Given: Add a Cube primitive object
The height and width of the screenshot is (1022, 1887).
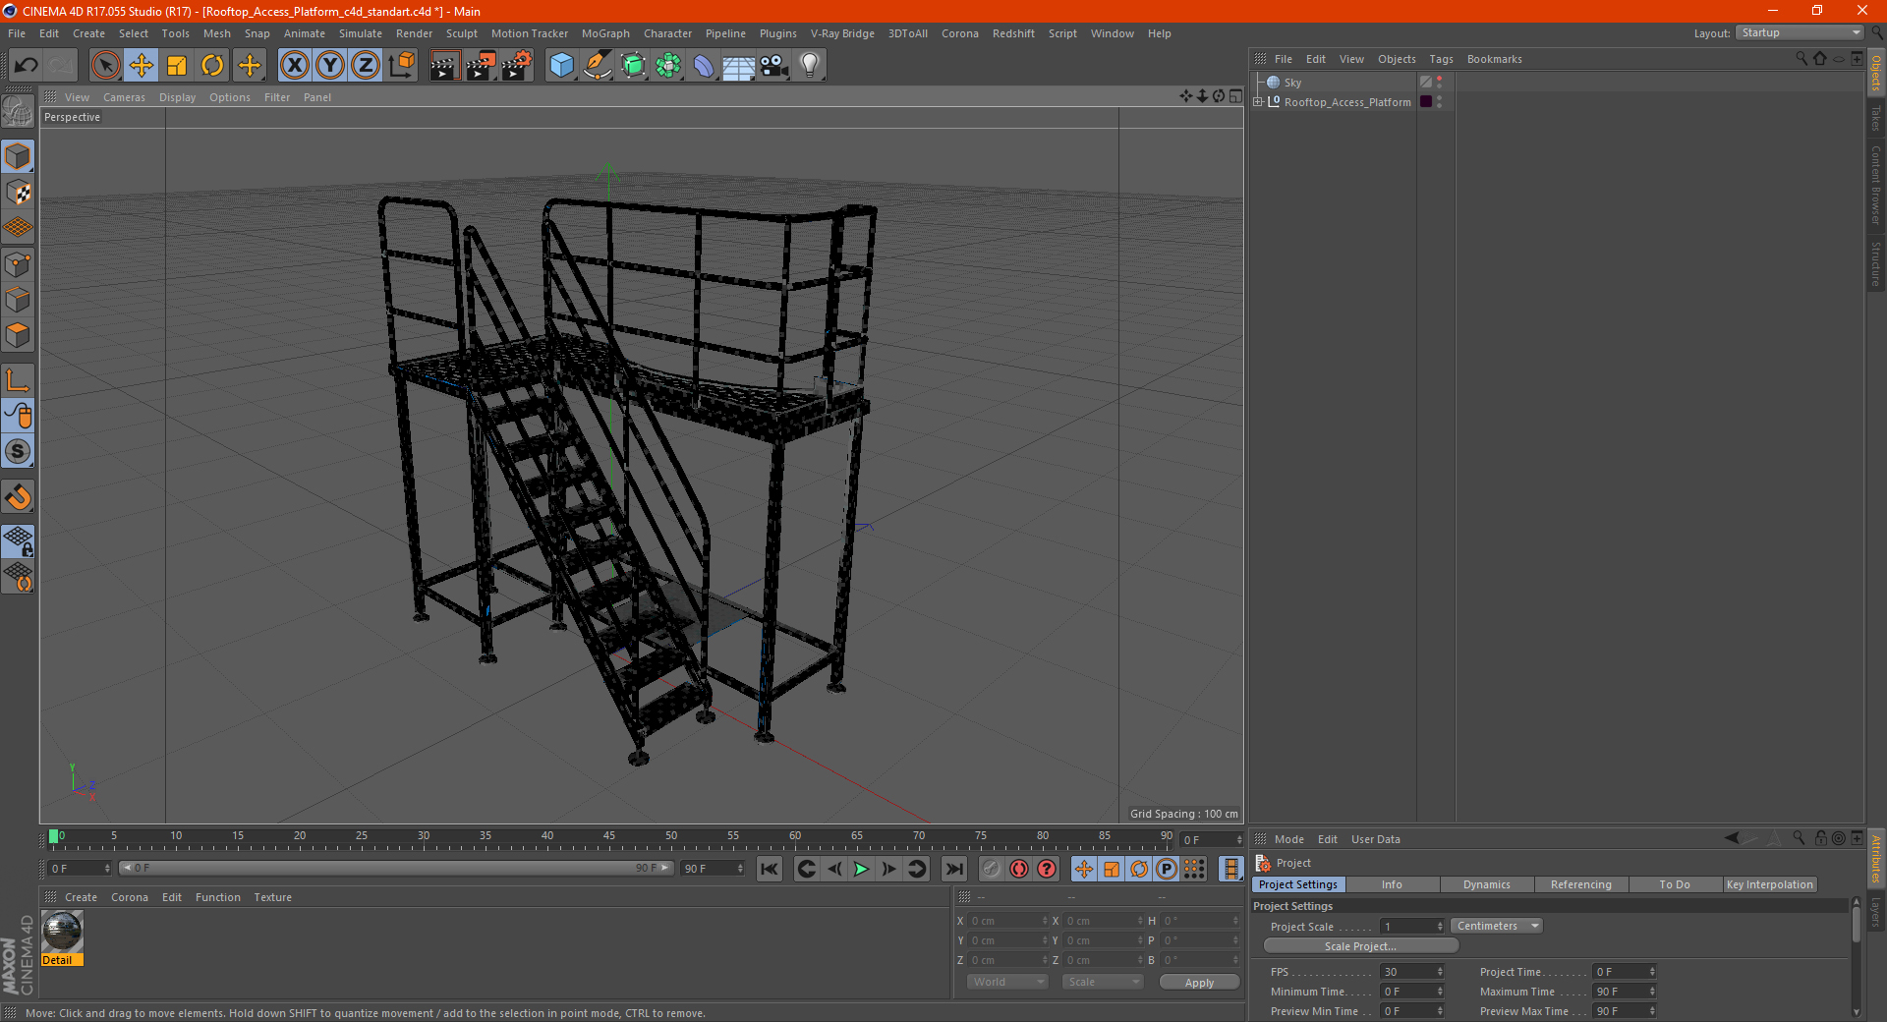Looking at the screenshot, I should tap(561, 66).
